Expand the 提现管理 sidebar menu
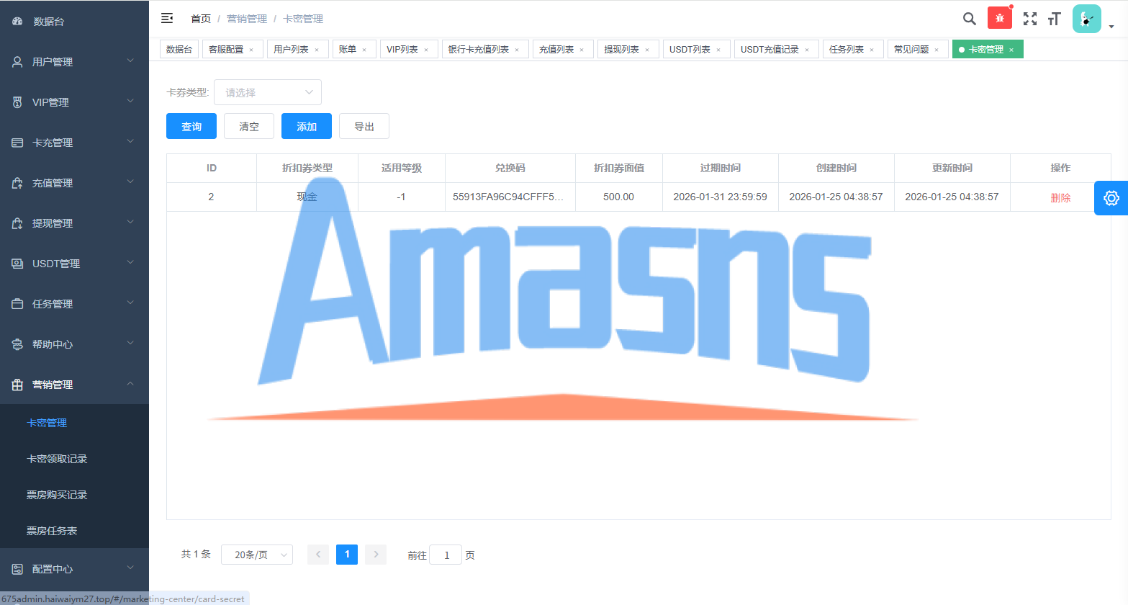1128x605 pixels. click(74, 223)
